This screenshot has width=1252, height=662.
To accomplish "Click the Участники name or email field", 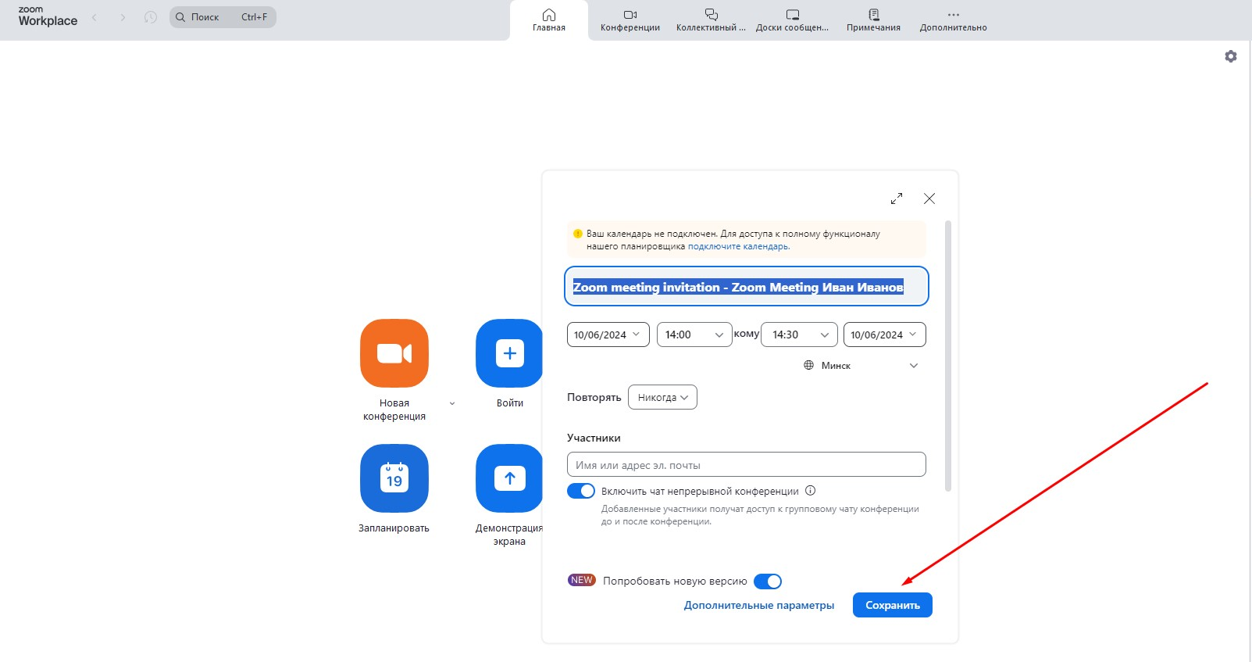I will pos(746,464).
